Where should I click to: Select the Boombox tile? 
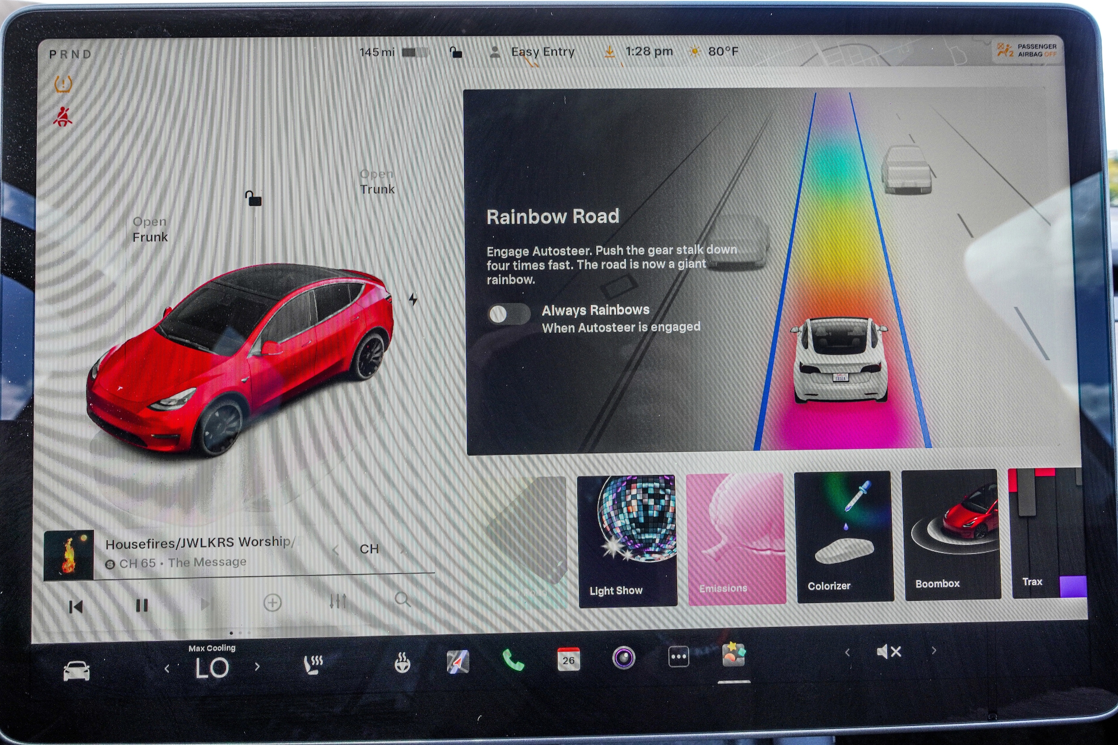(x=952, y=535)
